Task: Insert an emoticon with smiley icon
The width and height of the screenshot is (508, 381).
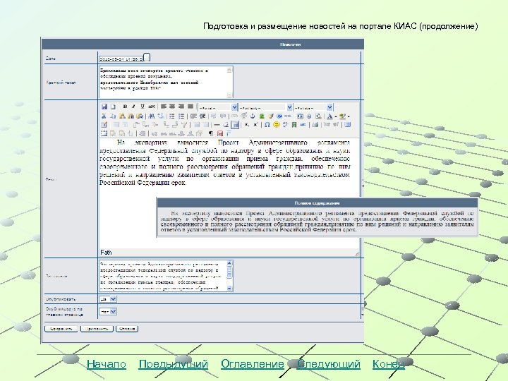Action: [x=277, y=125]
